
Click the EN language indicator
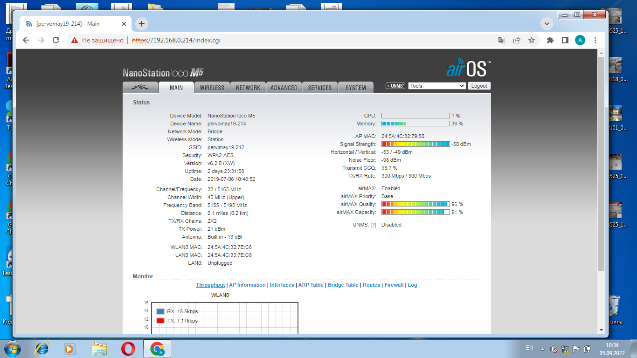click(x=529, y=348)
